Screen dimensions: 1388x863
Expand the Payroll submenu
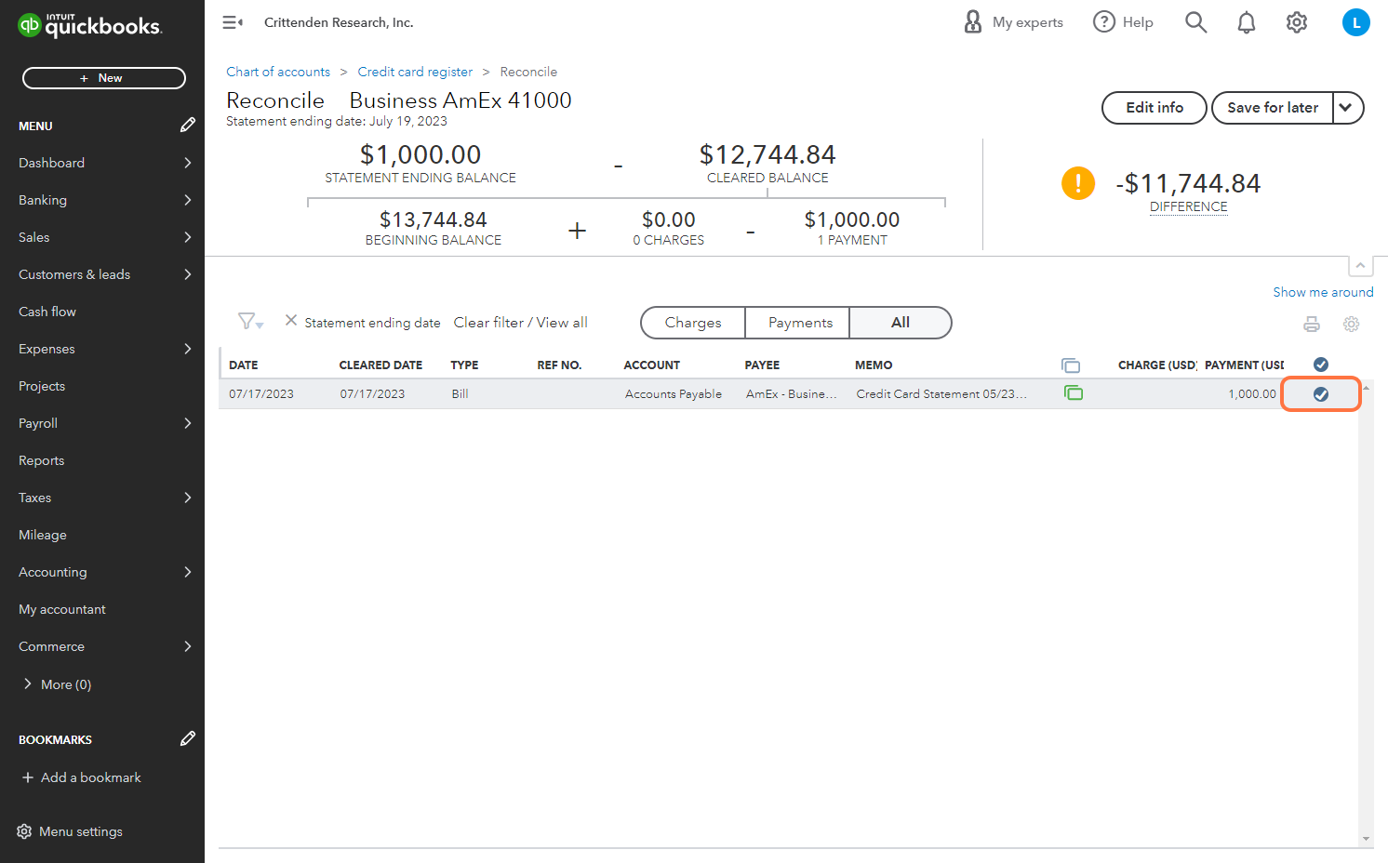tap(188, 423)
